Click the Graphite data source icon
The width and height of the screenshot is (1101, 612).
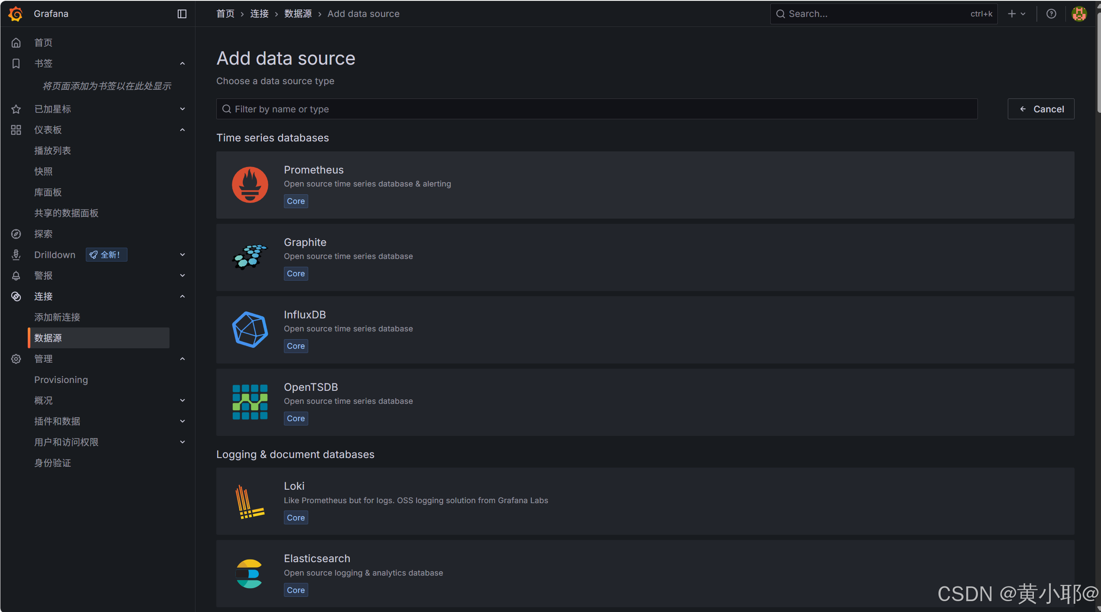(250, 257)
